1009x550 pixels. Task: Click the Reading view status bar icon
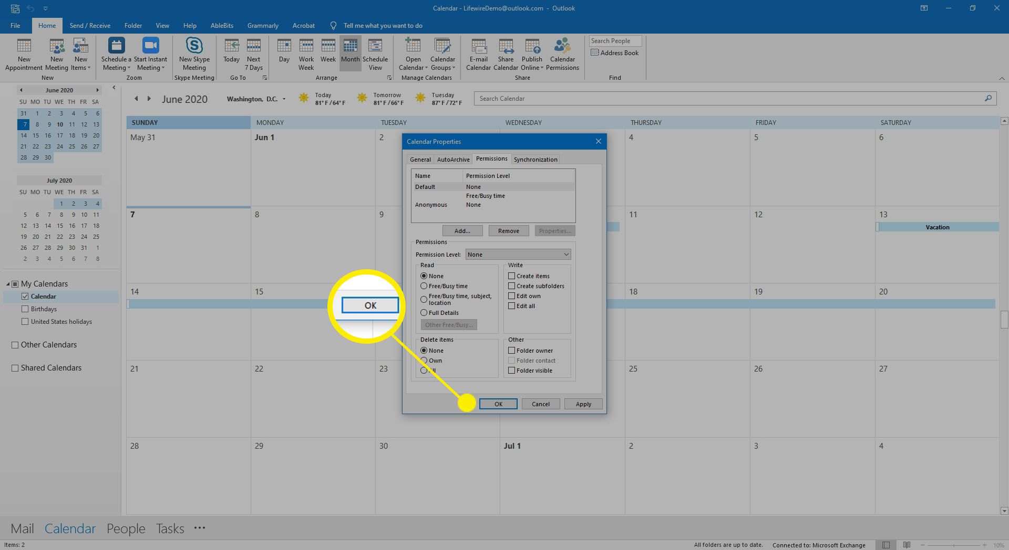click(x=907, y=545)
